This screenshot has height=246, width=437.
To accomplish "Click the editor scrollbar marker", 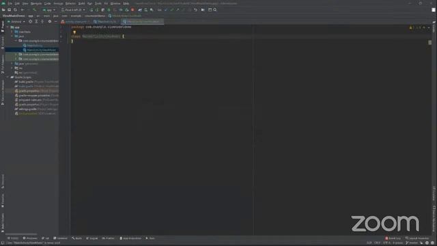I will point(430,42).
